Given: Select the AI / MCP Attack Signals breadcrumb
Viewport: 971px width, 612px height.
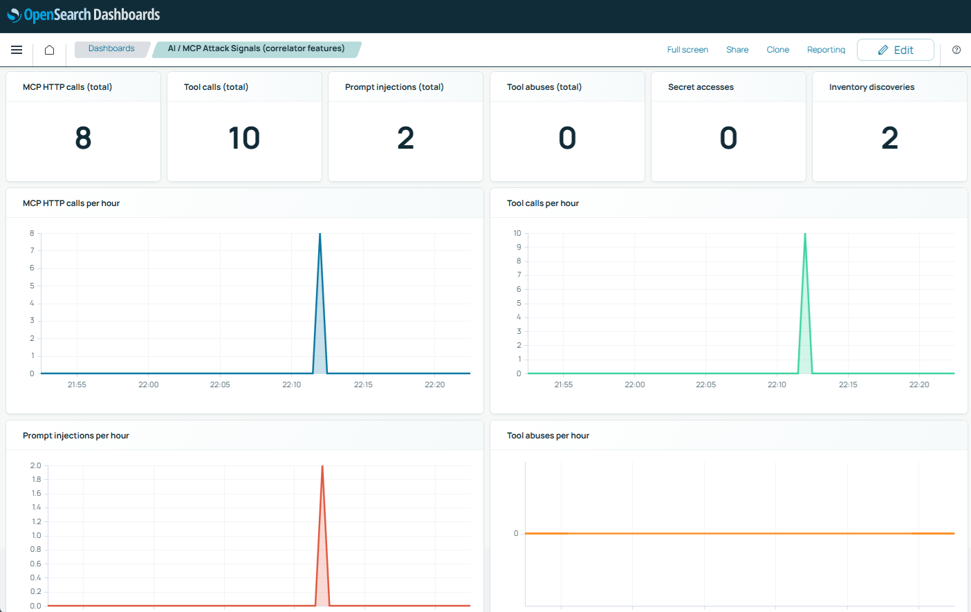Looking at the screenshot, I should coord(256,49).
